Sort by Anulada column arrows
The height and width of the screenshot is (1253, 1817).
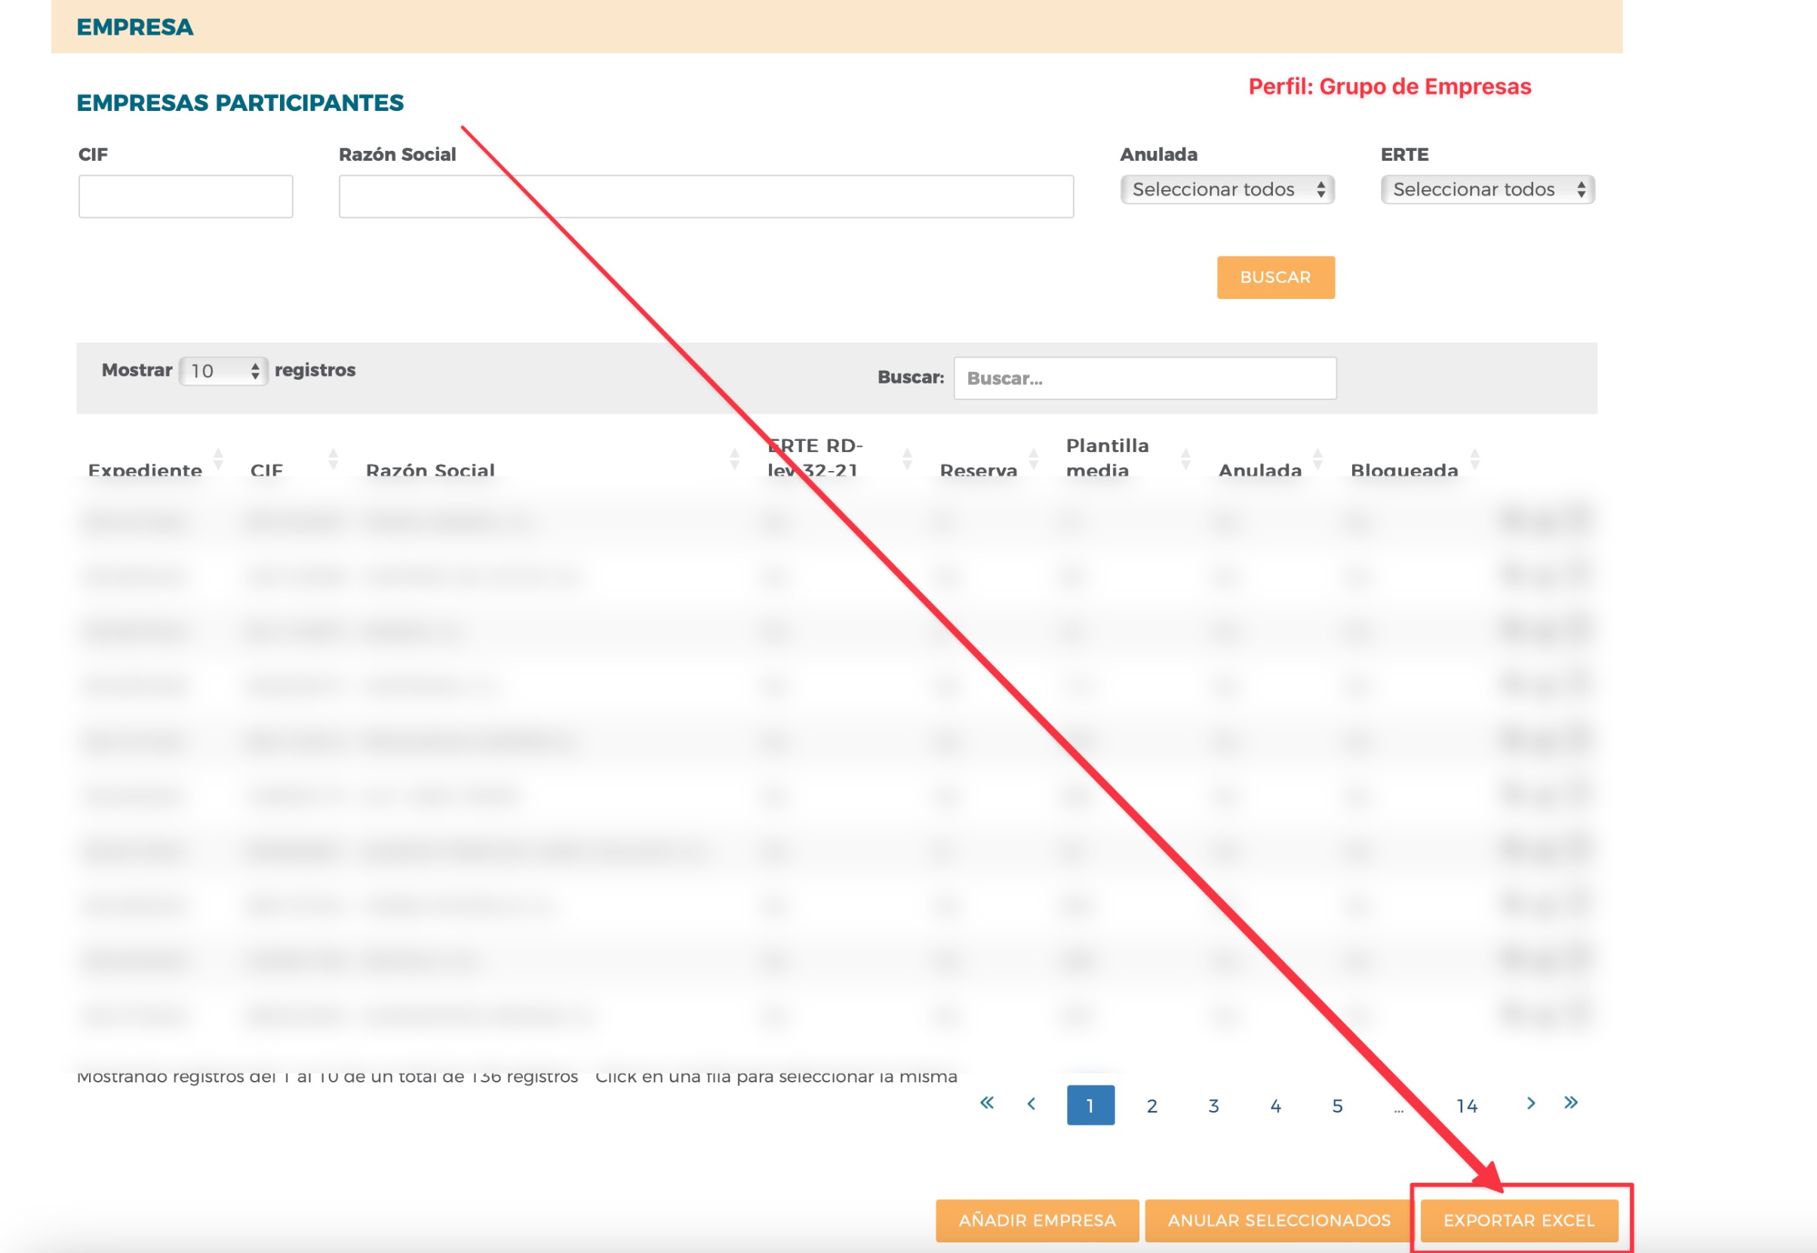(x=1317, y=458)
